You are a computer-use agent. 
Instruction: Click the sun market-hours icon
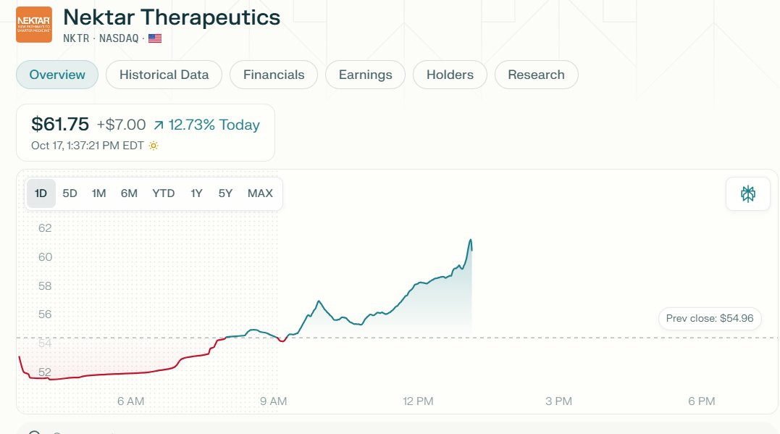coord(154,146)
